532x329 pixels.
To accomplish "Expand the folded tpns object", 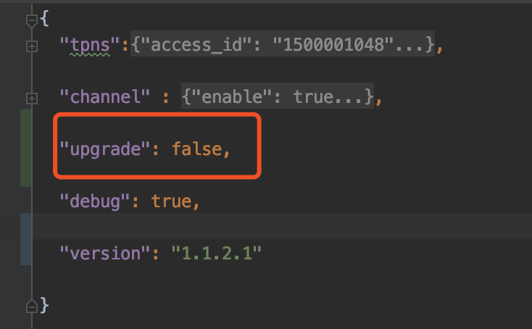I will [31, 46].
